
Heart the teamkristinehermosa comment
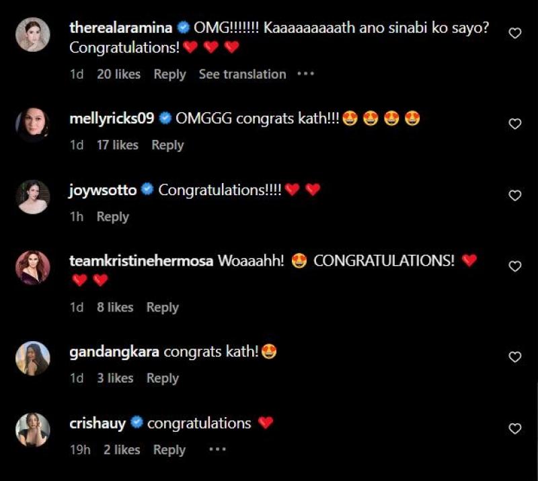point(514,266)
